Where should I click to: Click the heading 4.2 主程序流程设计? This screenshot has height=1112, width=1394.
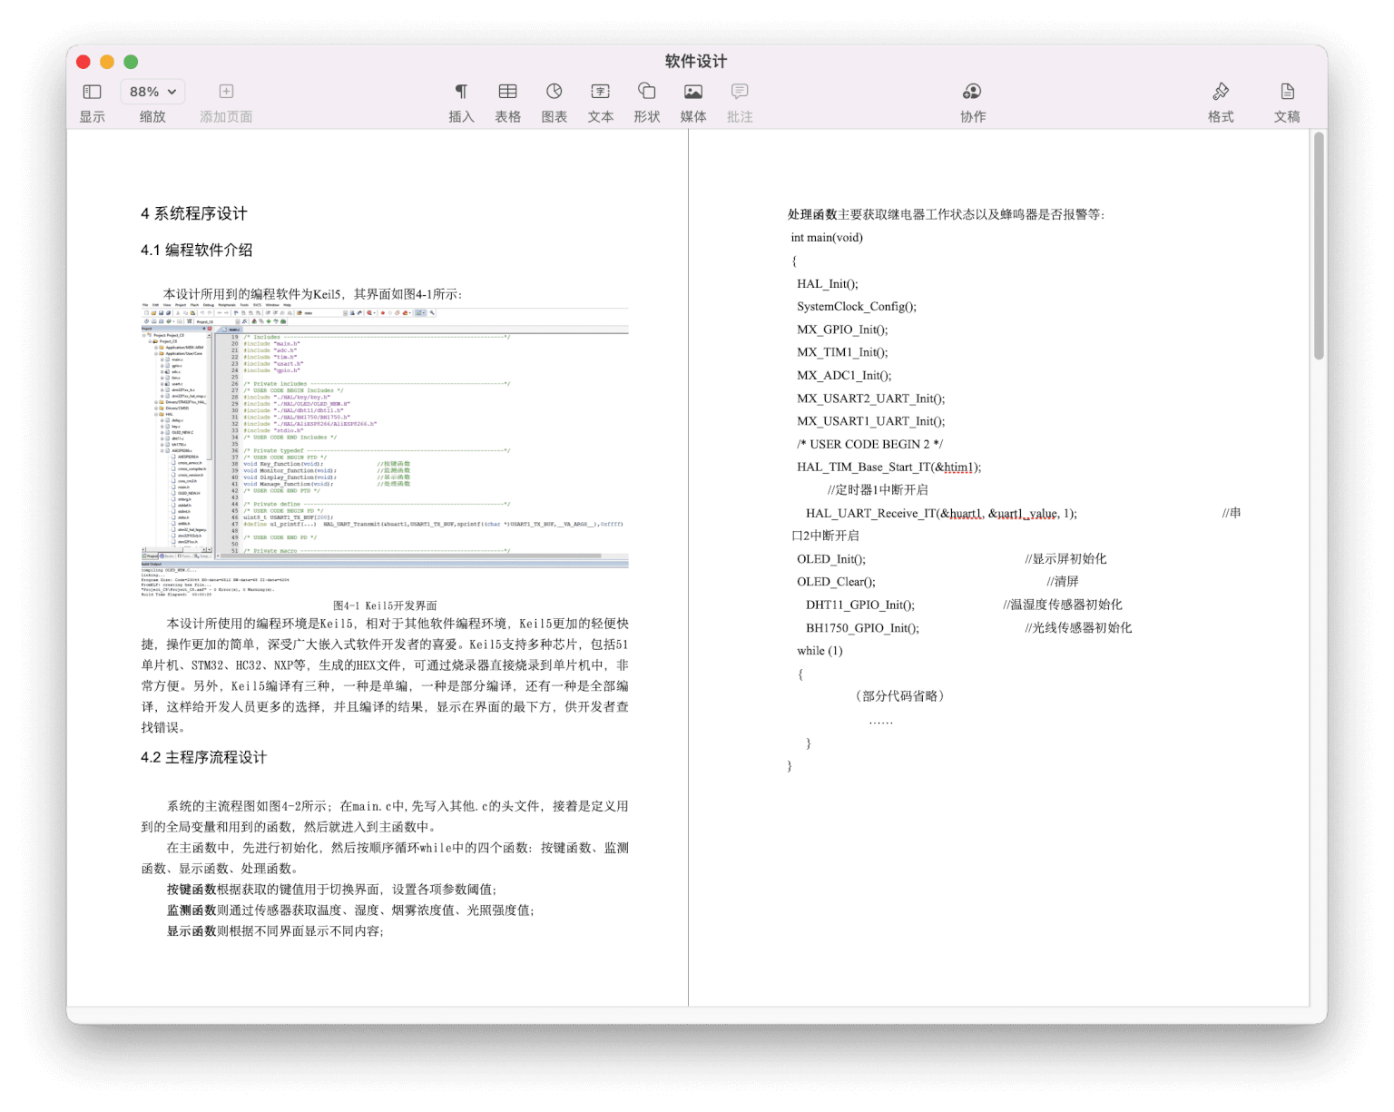[x=204, y=757]
